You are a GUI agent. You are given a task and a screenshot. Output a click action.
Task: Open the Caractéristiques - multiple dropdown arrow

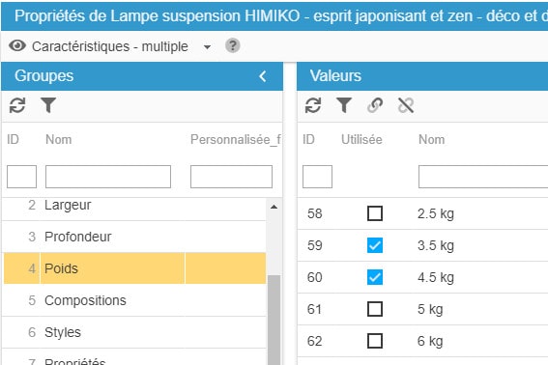[x=207, y=46]
